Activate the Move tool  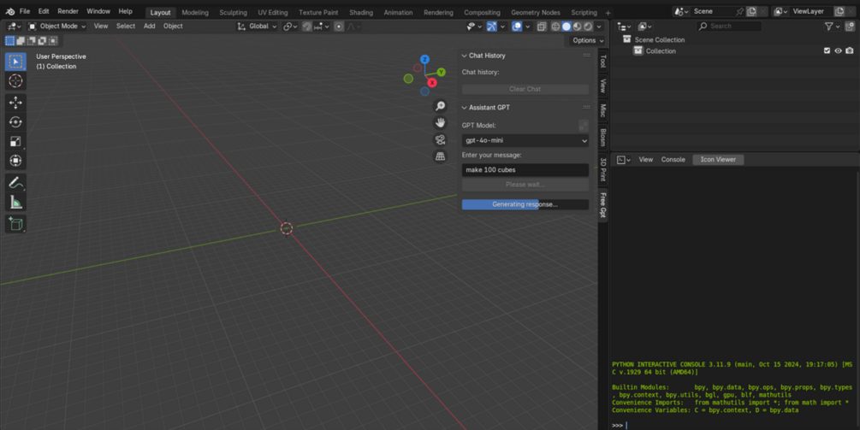15,103
